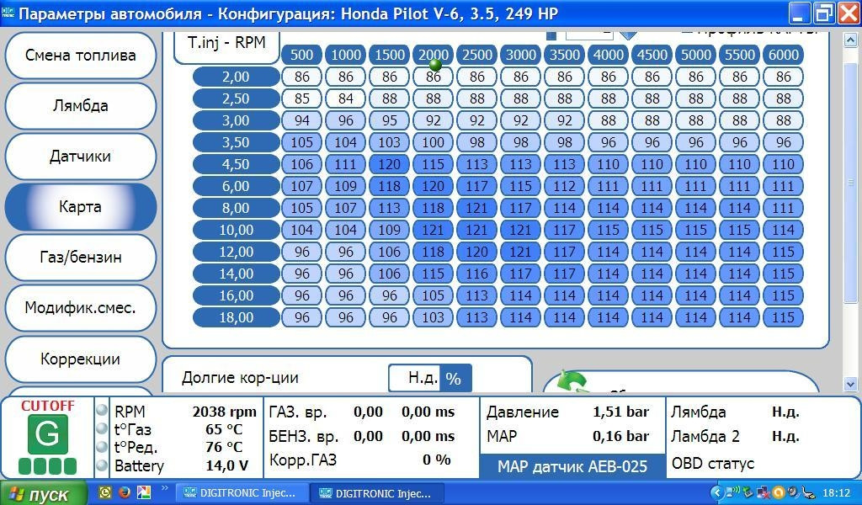Click the vertical scrollbar thumb

tap(850, 181)
